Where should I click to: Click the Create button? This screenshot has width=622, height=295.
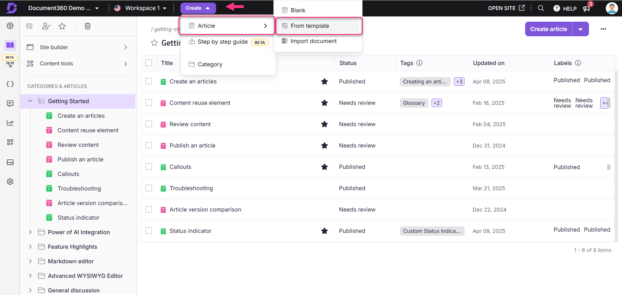(198, 8)
